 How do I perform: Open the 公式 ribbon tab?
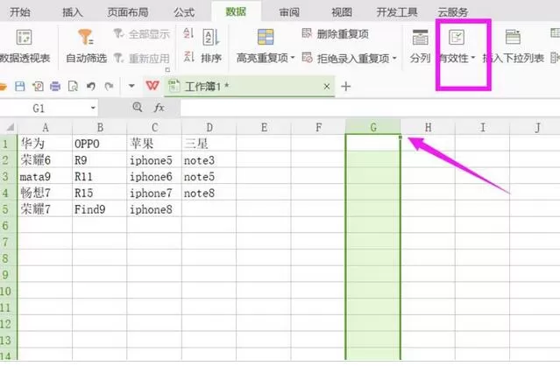[x=184, y=12]
